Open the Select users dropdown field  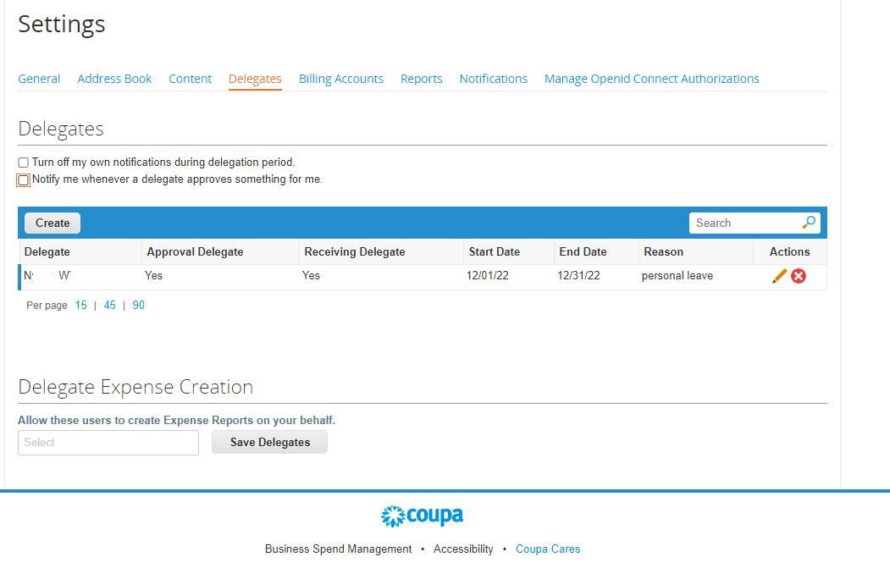pyautogui.click(x=108, y=443)
